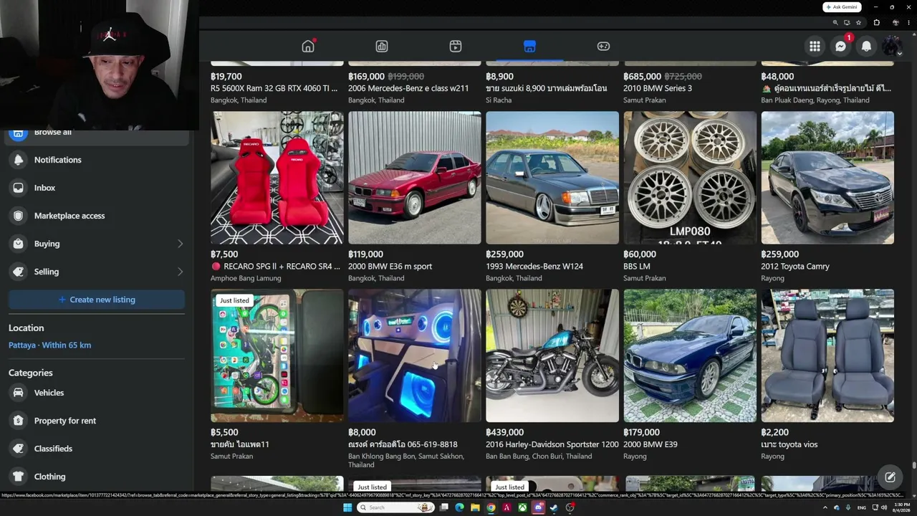Click the ฿439,000 price text
917x516 pixels.
[505, 433]
